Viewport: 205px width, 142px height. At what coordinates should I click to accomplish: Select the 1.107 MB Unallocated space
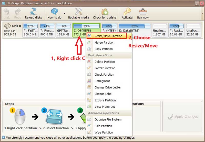tap(160, 30)
